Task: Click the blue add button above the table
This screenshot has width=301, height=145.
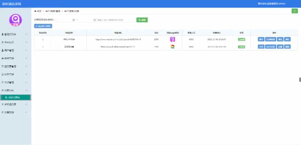Action: [x=43, y=26]
